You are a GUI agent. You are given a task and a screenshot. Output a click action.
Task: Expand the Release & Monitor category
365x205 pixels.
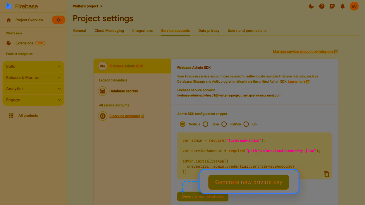[x=33, y=77]
